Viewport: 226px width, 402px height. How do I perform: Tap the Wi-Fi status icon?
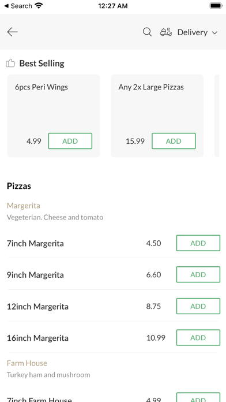coord(39,6)
